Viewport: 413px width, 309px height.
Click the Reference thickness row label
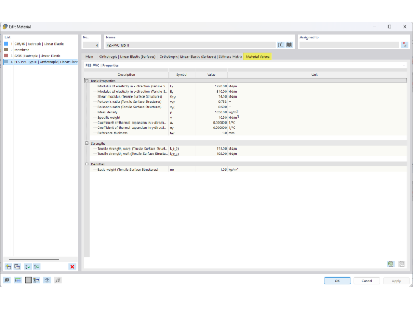(112, 133)
